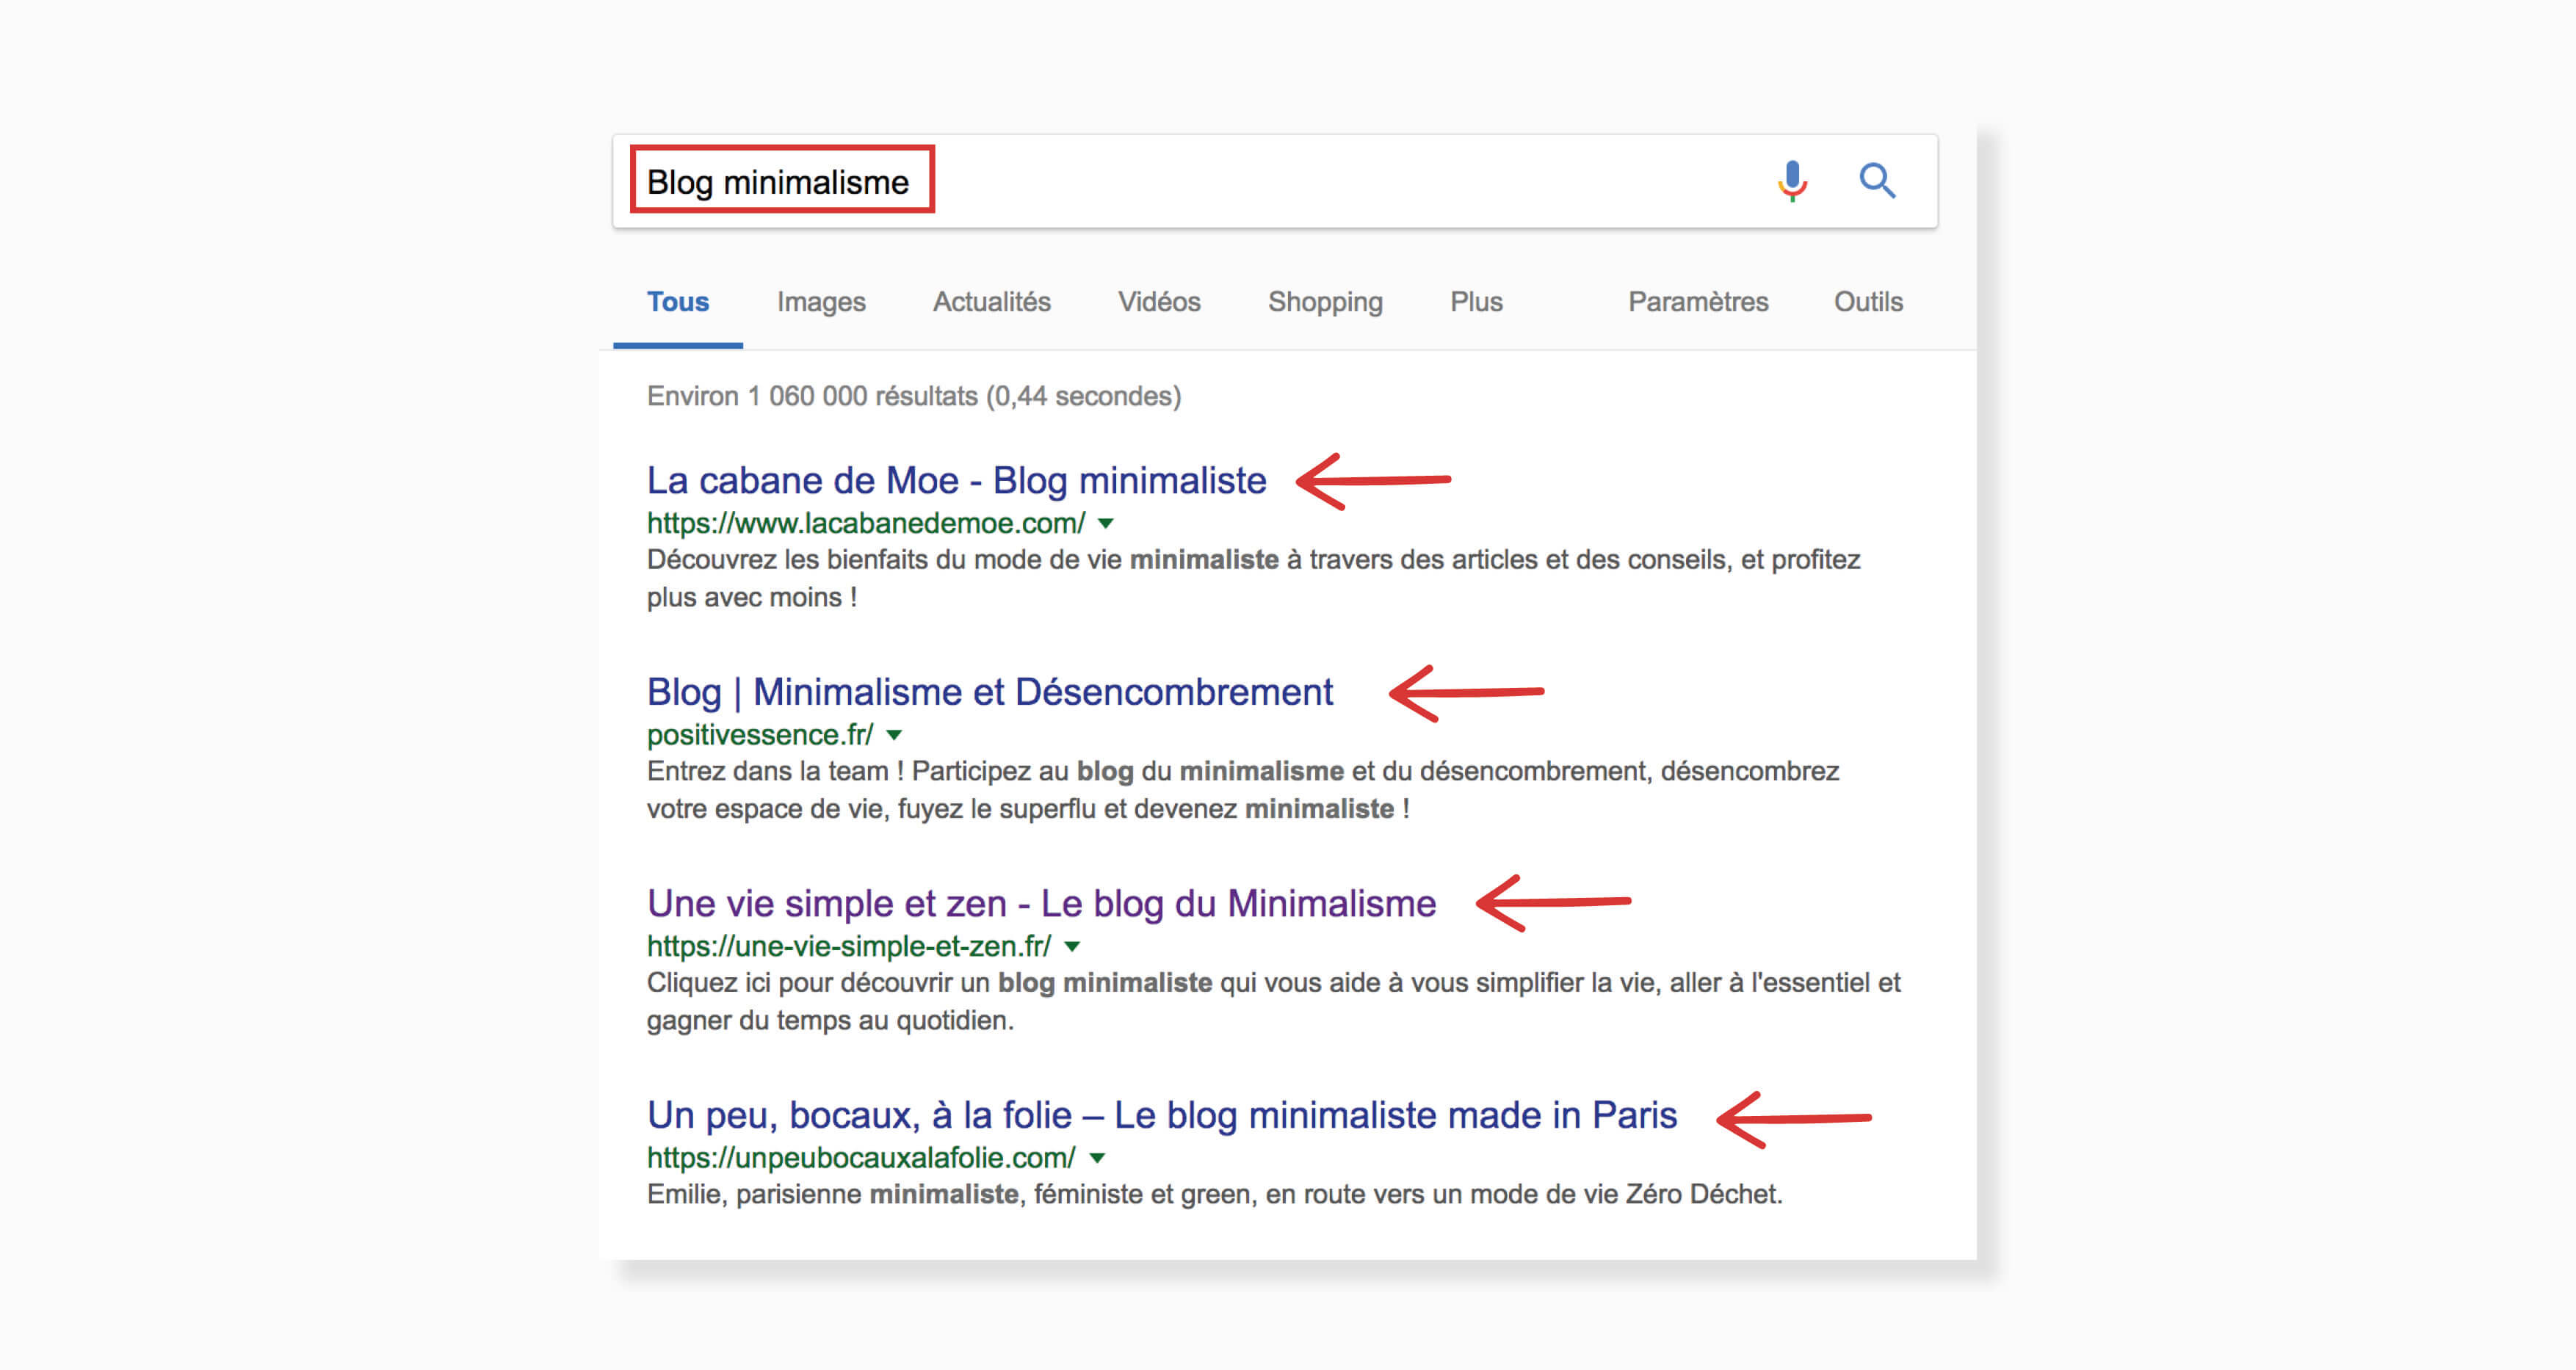Click the une-vie-simple-et-zen.fr URL
This screenshot has width=2576, height=1370.
tap(849, 946)
